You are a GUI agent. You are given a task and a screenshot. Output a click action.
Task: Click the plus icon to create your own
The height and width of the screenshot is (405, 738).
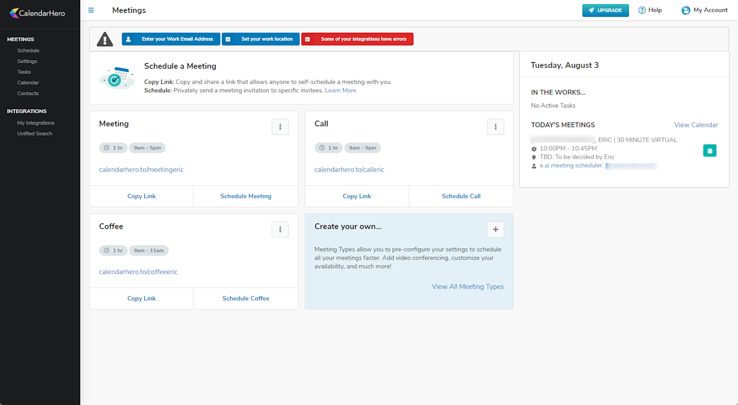[x=496, y=229]
